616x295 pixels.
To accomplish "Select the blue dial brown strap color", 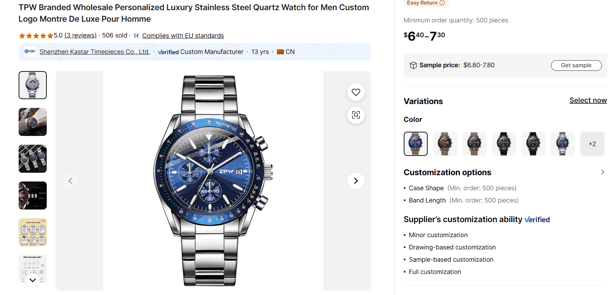I will (416, 144).
